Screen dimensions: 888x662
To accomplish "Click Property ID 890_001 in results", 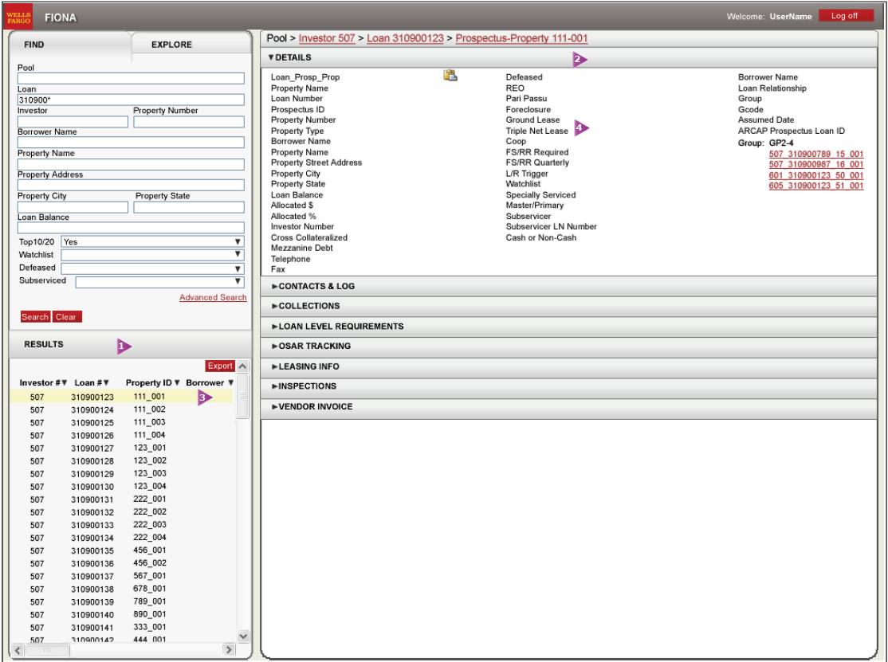I will [x=150, y=614].
